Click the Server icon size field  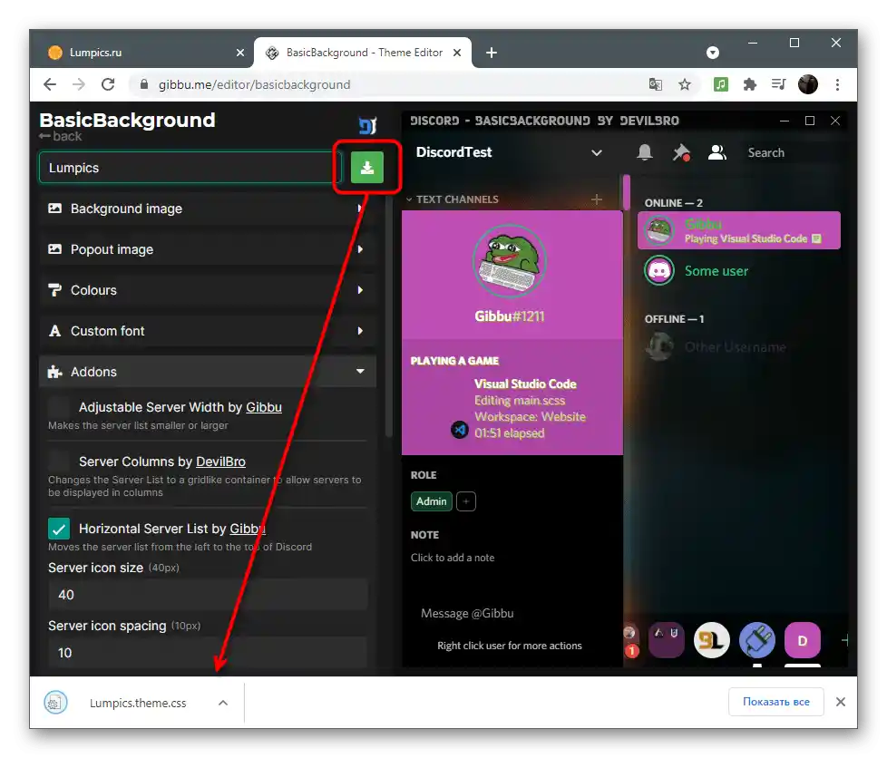click(x=208, y=595)
